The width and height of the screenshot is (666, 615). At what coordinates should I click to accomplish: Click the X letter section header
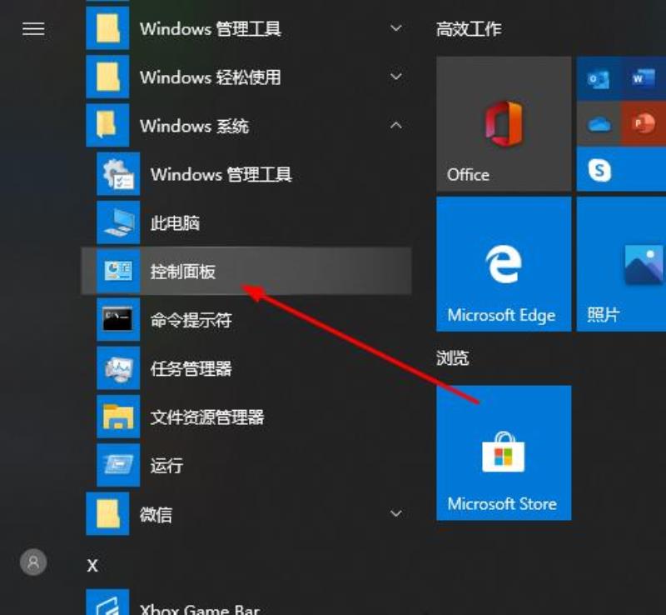[92, 566]
